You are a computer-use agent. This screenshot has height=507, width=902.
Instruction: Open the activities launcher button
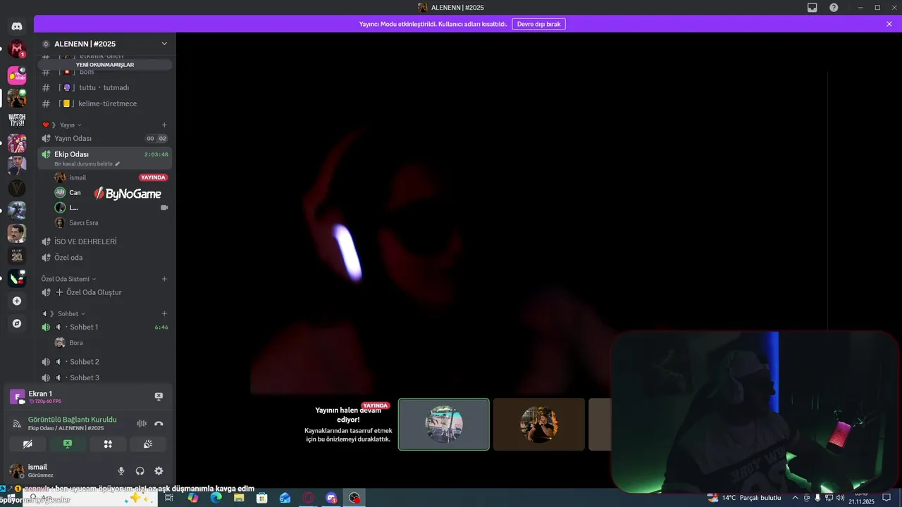(108, 444)
